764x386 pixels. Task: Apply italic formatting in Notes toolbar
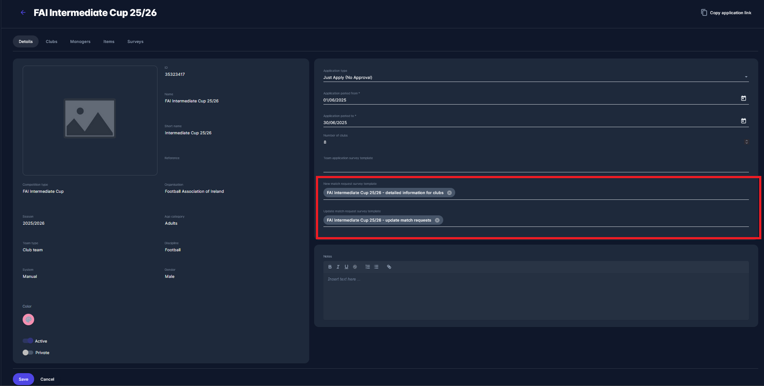(338, 267)
